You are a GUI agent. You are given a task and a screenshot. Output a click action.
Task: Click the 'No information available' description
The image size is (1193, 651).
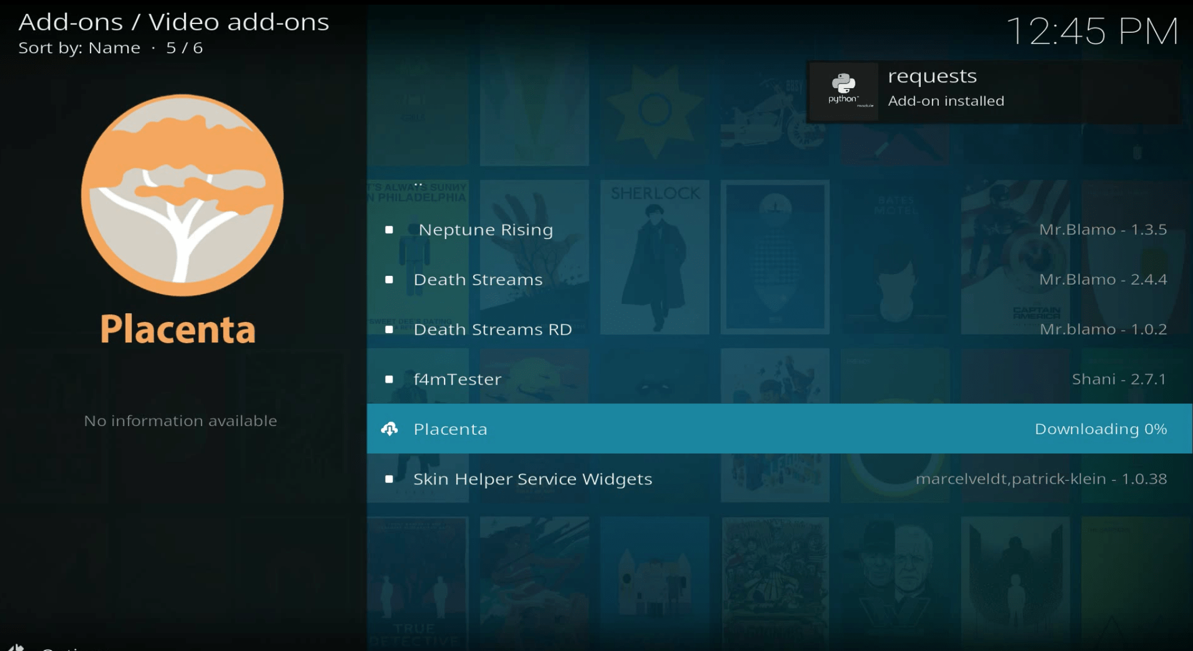(181, 421)
